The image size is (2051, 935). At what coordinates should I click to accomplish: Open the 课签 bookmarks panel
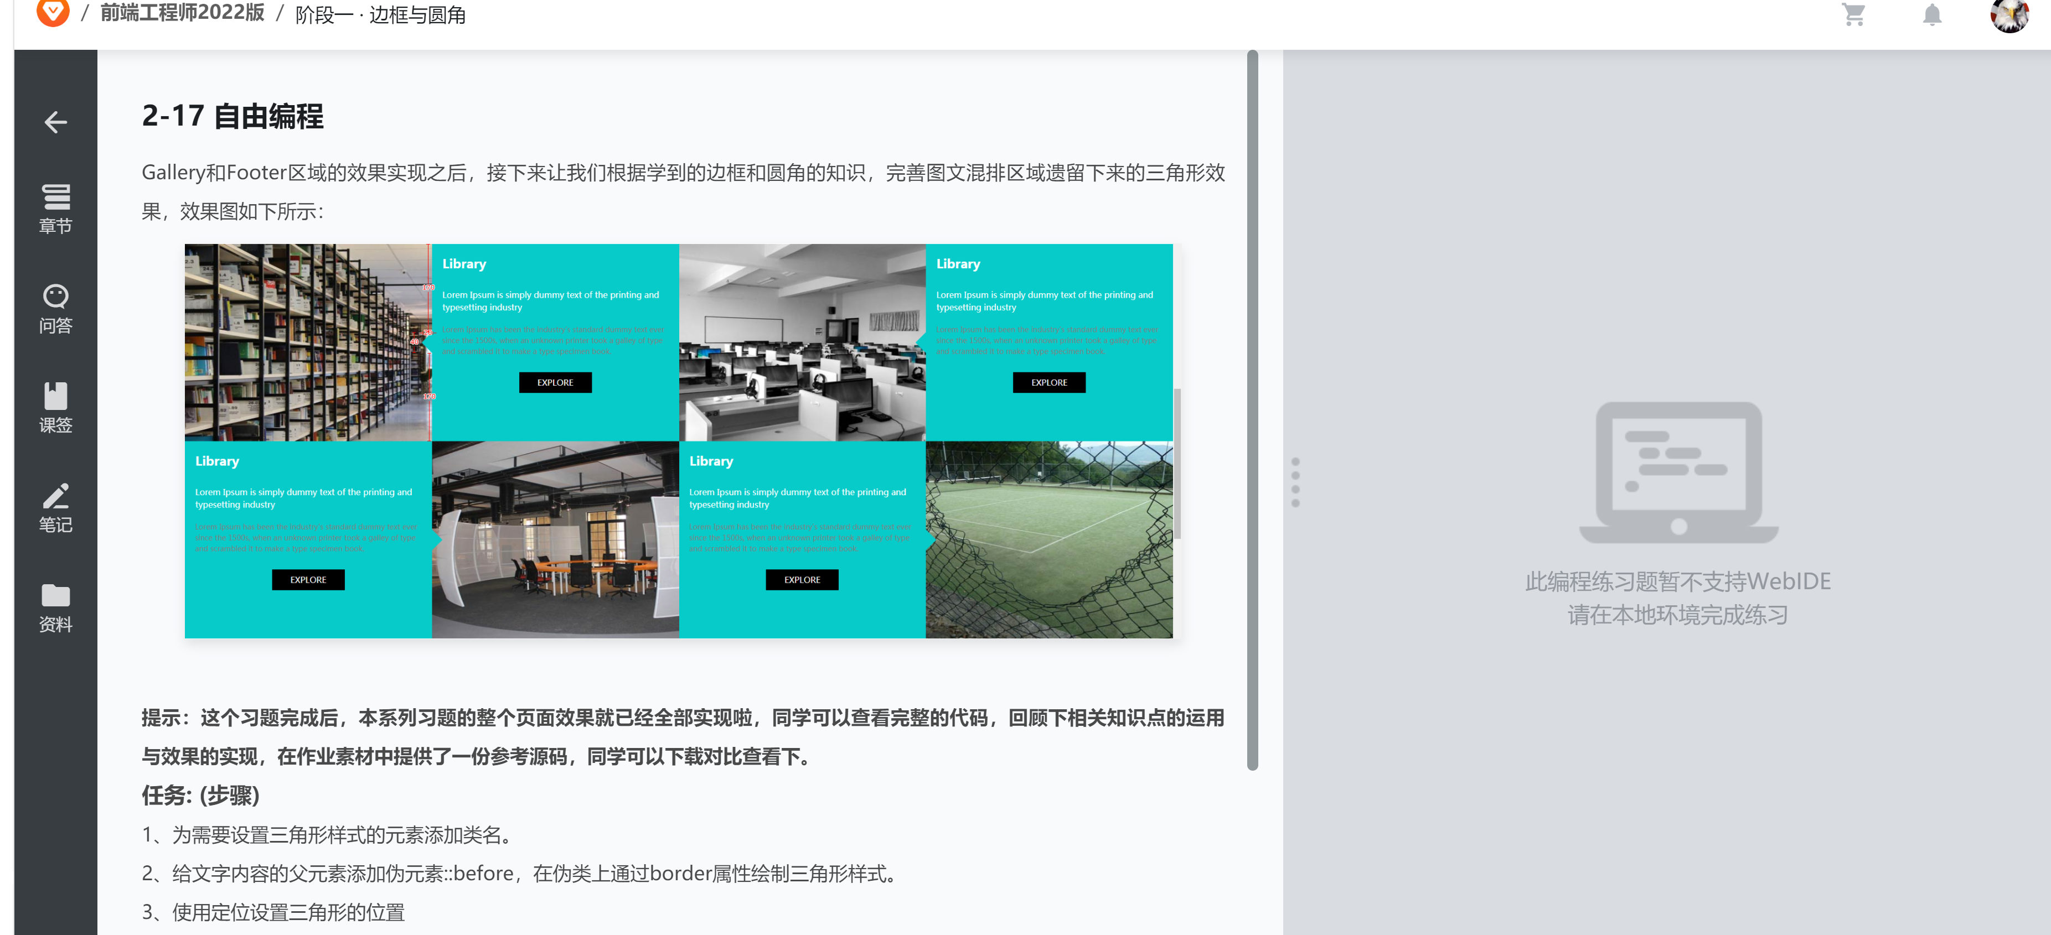coord(55,407)
